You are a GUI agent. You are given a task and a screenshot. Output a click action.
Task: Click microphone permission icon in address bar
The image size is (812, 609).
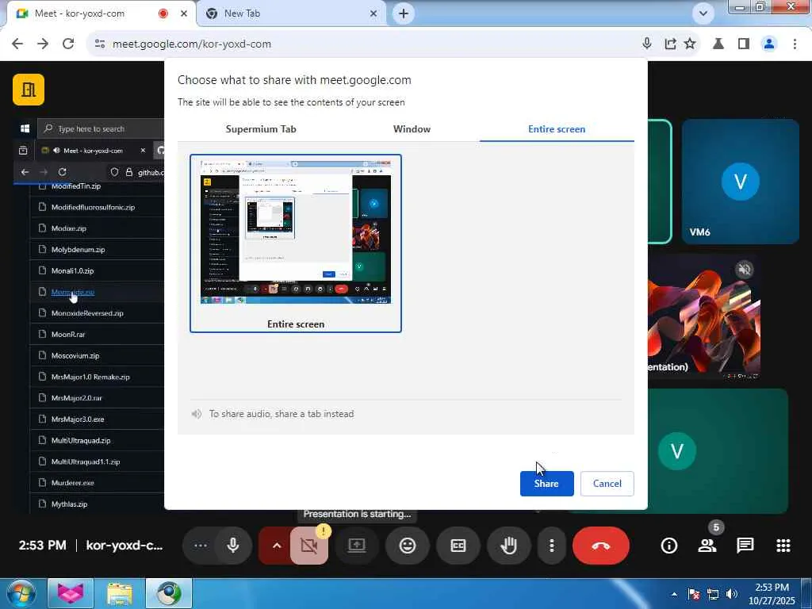[647, 44]
